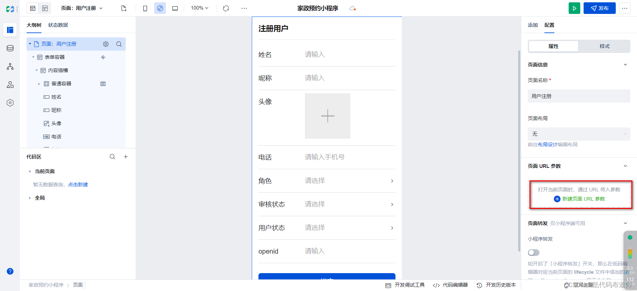The width and height of the screenshot is (637, 291).
Task: Click the 家政预约小程序 breadcrumb
Action: coord(46,285)
